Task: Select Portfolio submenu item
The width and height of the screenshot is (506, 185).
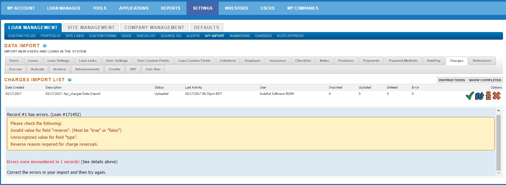Action: pyautogui.click(x=51, y=36)
